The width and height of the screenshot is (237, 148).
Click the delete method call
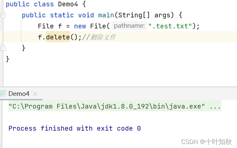(x=58, y=37)
